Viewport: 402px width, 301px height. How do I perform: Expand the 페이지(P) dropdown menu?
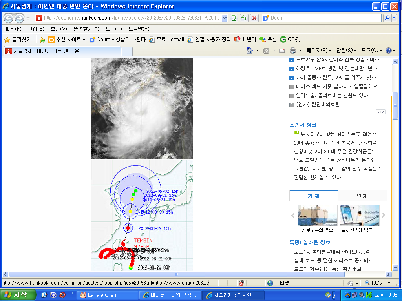(x=319, y=51)
